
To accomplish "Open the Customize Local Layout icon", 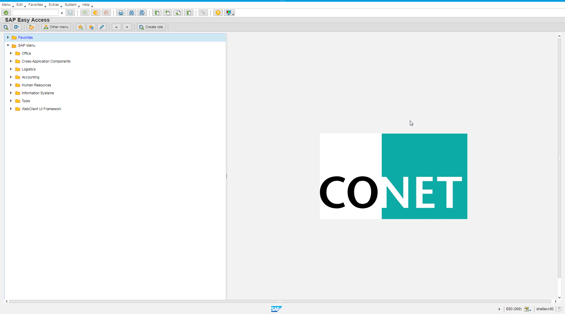I will (229, 13).
